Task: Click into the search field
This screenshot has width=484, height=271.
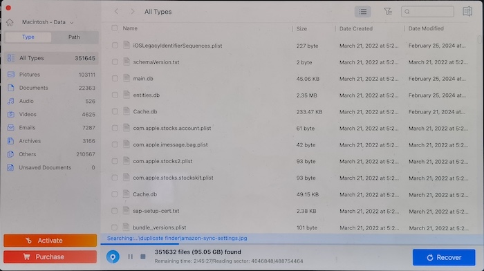Action: [427, 12]
